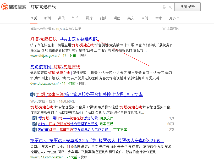This screenshot has height=161, width=214.
Task: Open the 党员教育网_灯塔-党建在线 result link
Action: coord(55,67)
